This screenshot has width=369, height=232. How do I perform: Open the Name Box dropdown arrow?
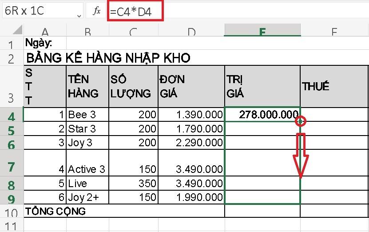pyautogui.click(x=79, y=16)
